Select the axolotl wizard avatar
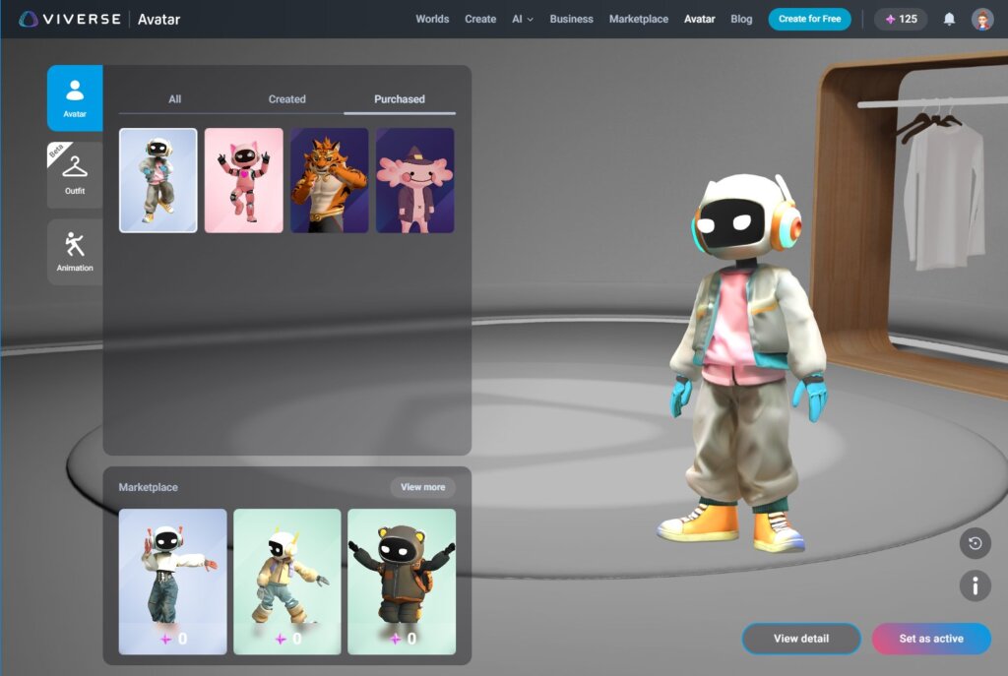The height and width of the screenshot is (676, 1008). point(414,179)
